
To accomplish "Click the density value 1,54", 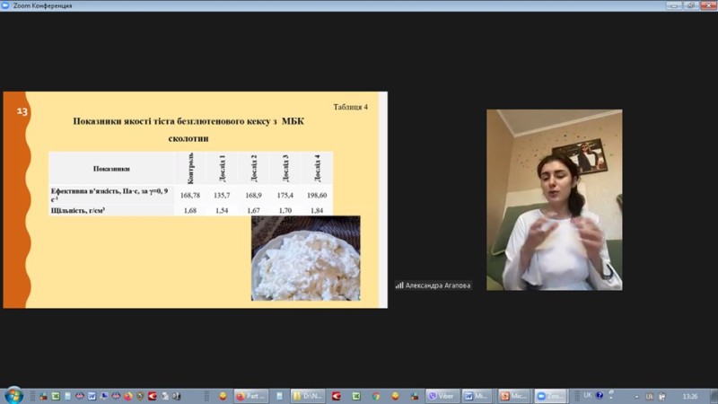I will (x=222, y=211).
